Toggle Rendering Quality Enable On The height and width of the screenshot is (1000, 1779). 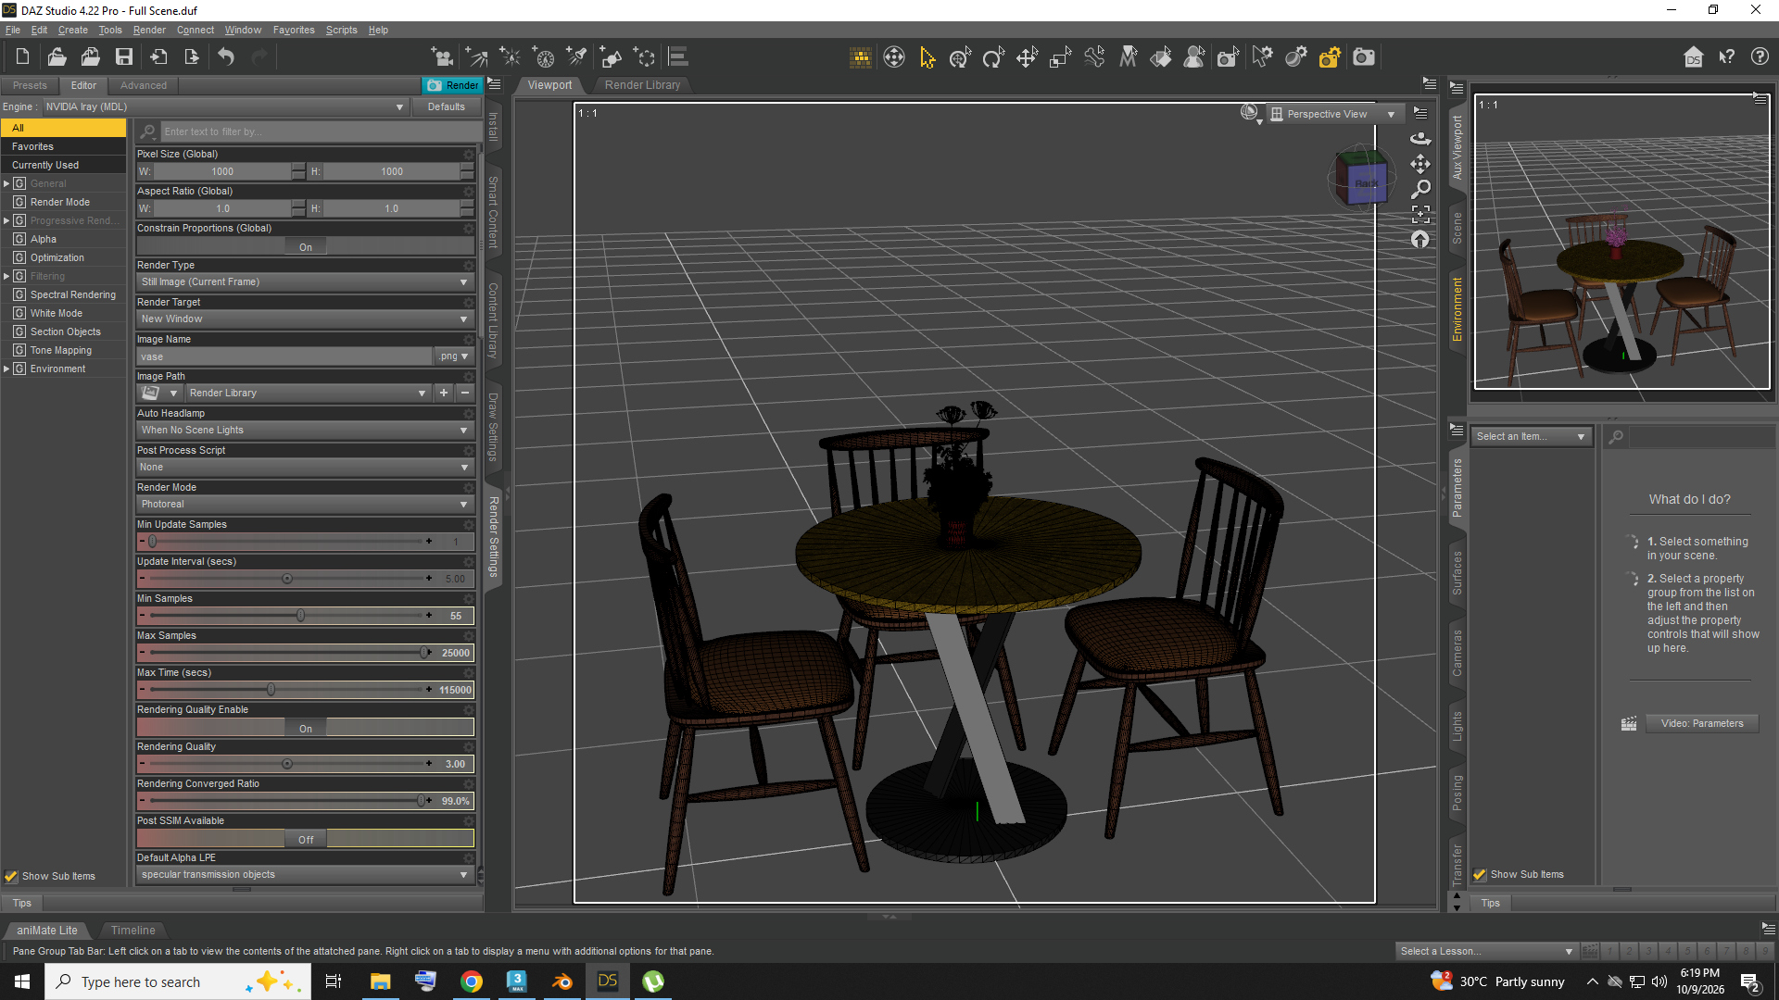pos(306,729)
